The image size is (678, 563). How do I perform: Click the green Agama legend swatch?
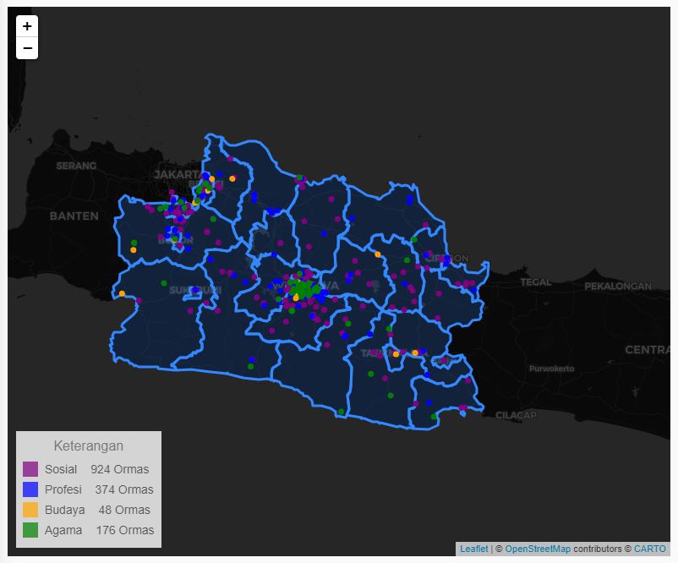point(30,530)
